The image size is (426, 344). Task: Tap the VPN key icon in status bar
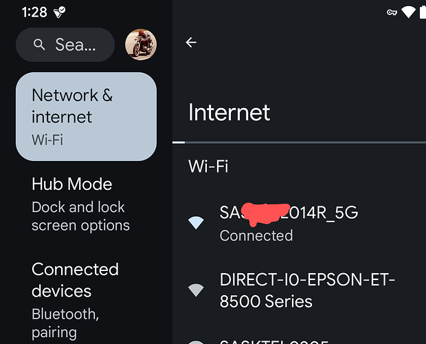[x=393, y=12]
